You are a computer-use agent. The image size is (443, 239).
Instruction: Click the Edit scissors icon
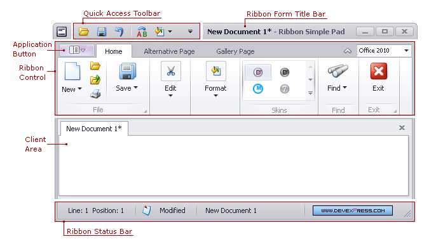pyautogui.click(x=170, y=71)
